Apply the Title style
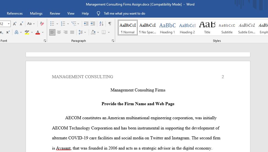This screenshot has width=268, height=152. pyautogui.click(x=207, y=28)
